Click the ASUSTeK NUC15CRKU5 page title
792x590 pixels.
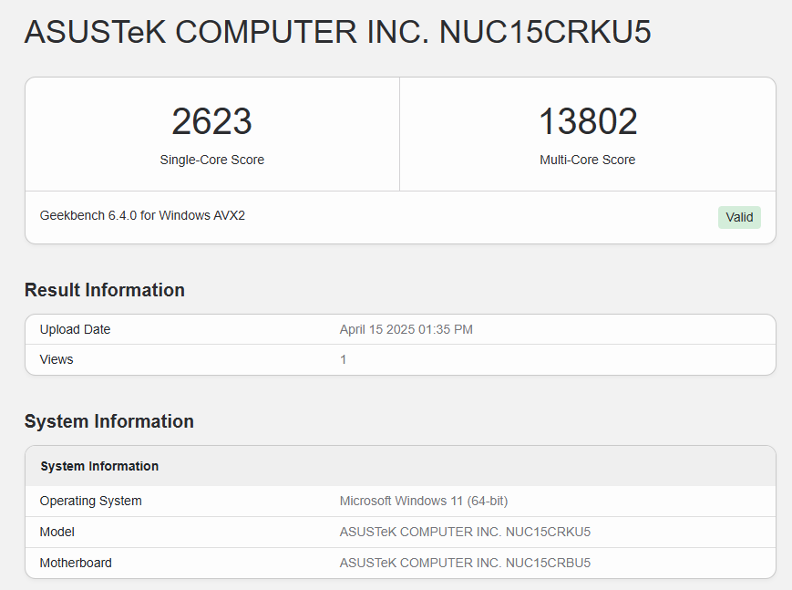coord(337,32)
